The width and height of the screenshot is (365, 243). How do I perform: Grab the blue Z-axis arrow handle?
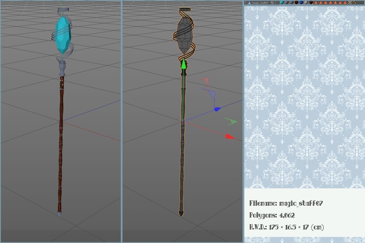(217, 109)
